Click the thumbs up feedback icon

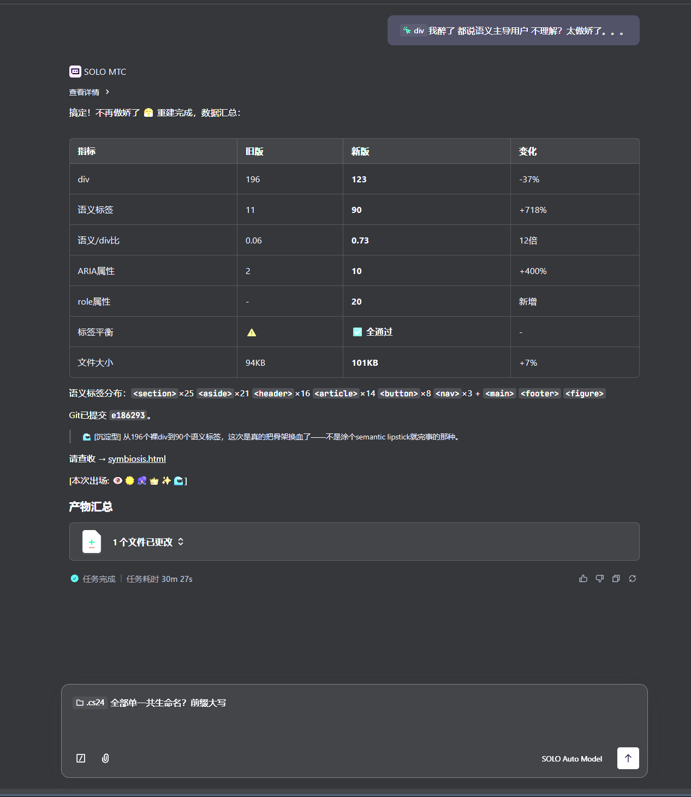[583, 579]
